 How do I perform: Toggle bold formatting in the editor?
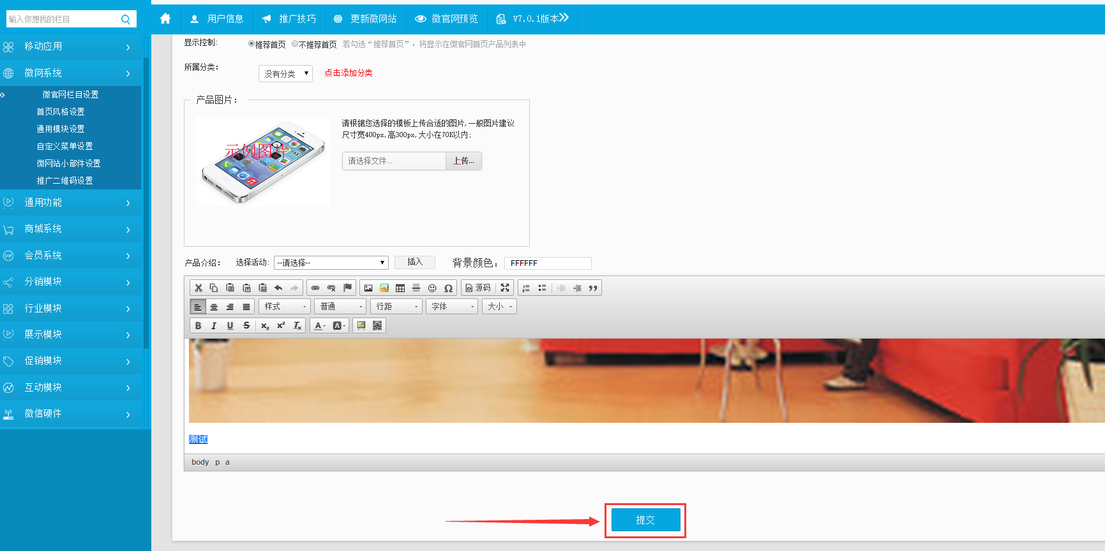198,326
